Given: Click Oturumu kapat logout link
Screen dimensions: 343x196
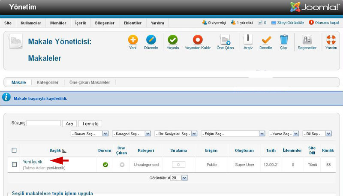Looking at the screenshot, I should click(x=324, y=23).
